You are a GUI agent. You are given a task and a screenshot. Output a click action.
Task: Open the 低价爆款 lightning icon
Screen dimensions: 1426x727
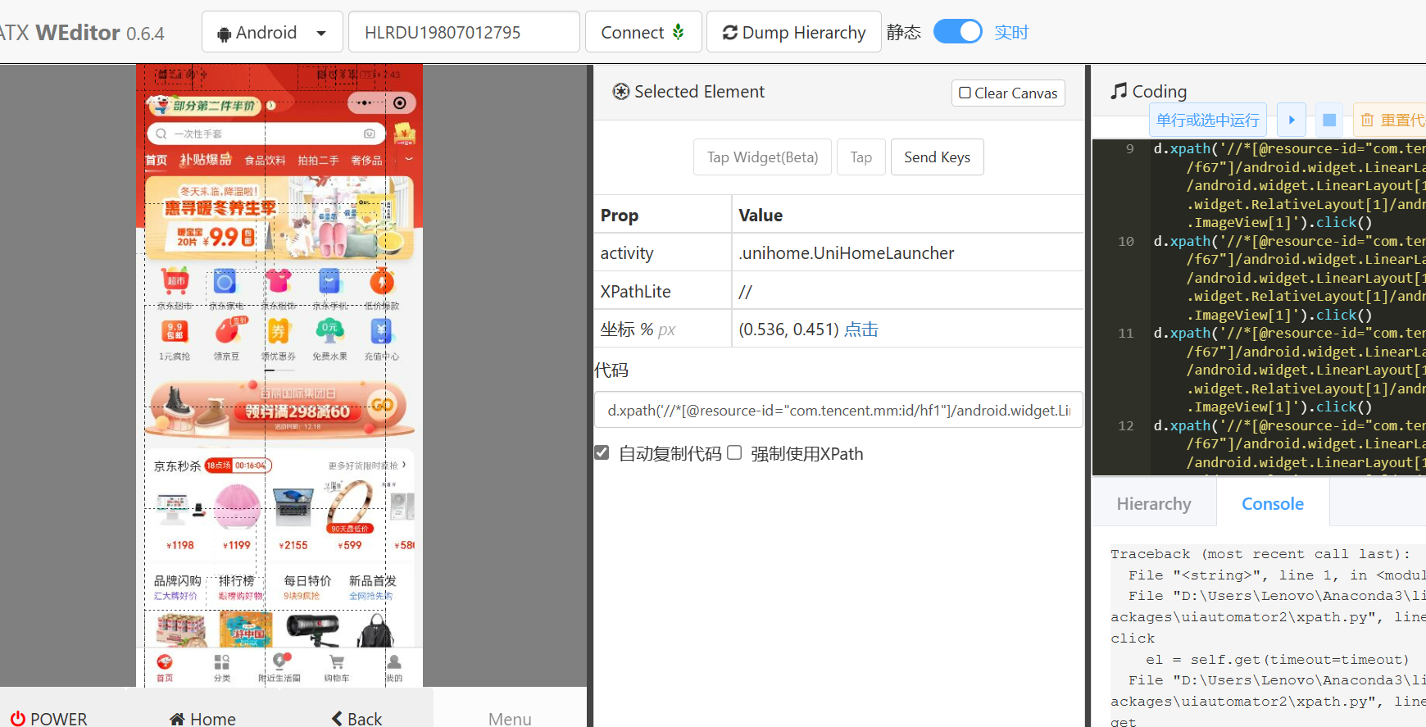pyautogui.click(x=382, y=281)
